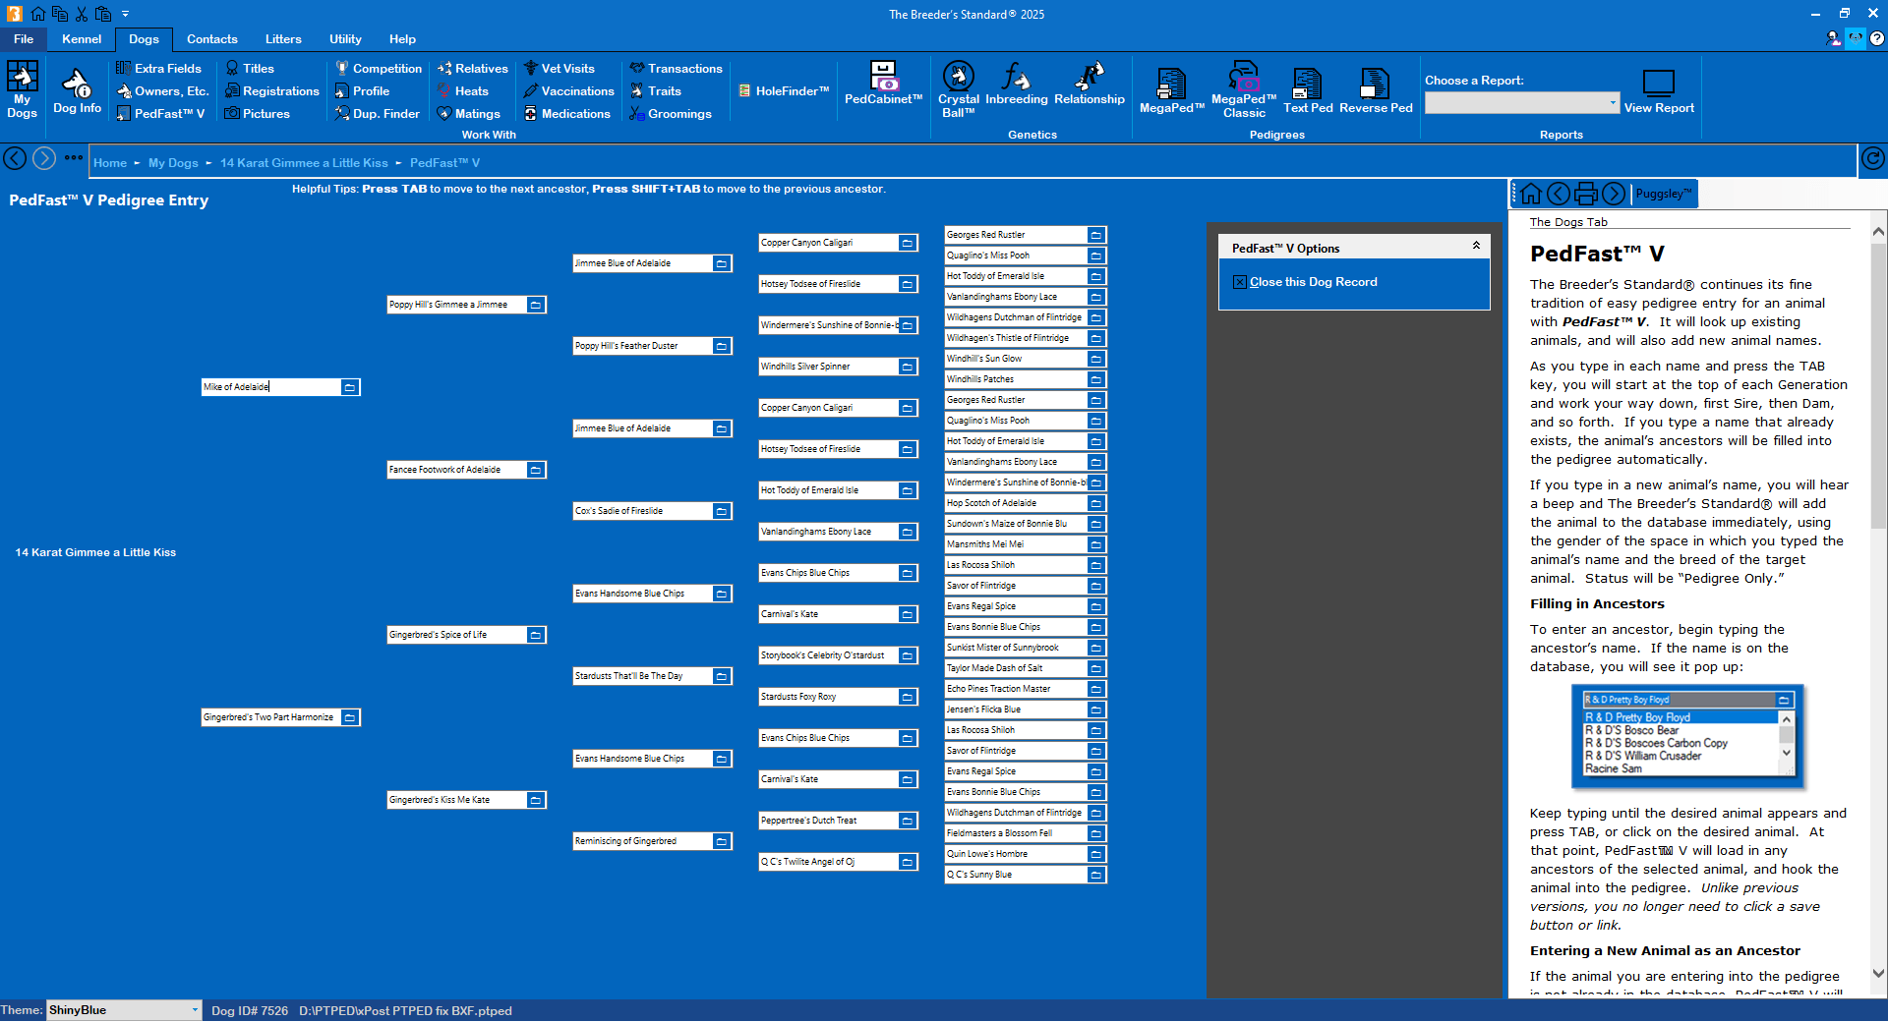This screenshot has height=1022, width=1888.
Task: Open the Litters menu
Action: tap(283, 39)
